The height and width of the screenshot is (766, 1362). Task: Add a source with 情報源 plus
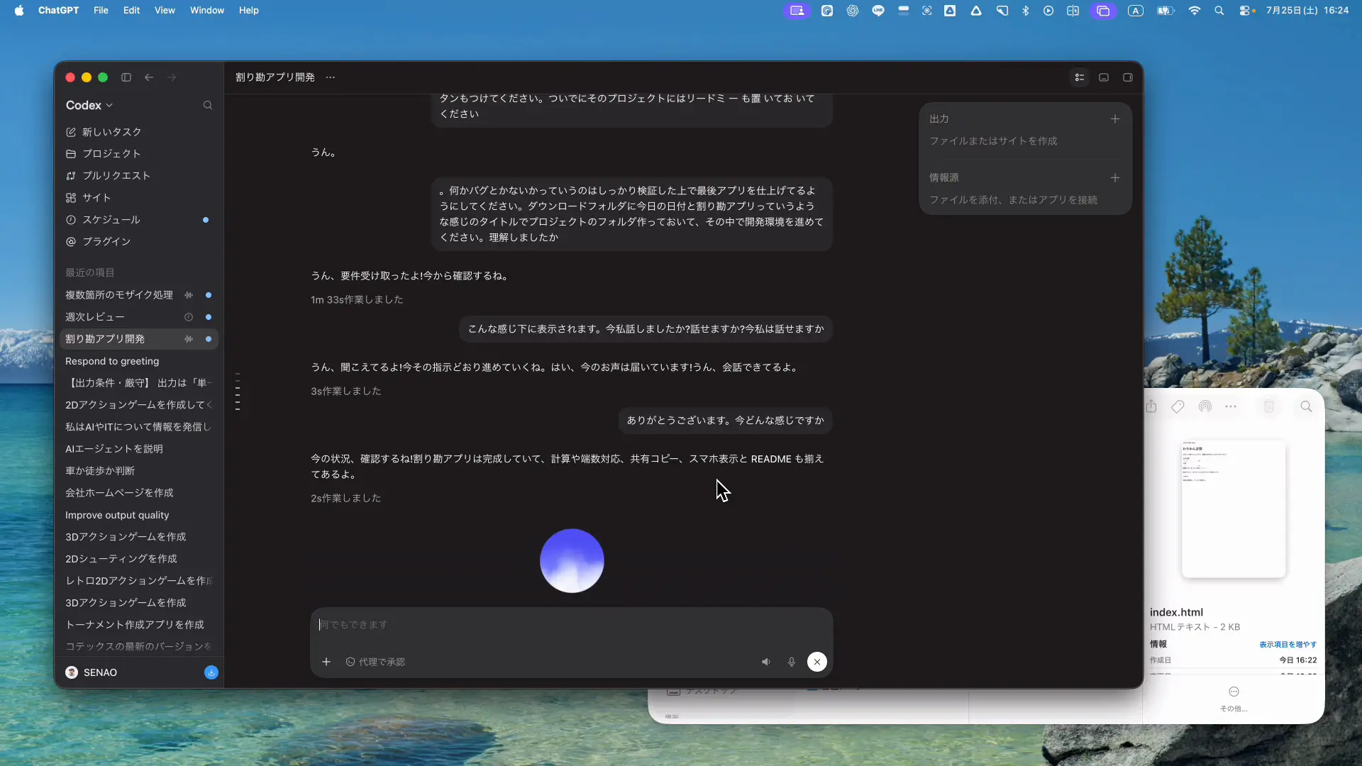1115,178
